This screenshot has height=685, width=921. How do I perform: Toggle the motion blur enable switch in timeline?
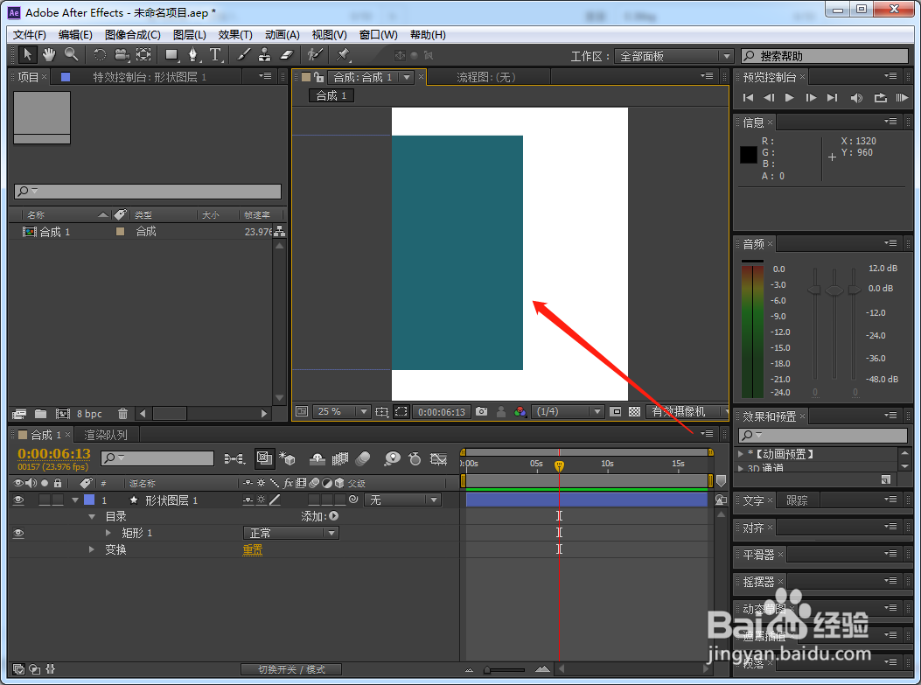pyautogui.click(x=363, y=458)
